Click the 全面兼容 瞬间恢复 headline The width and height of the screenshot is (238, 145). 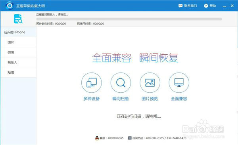135,58
